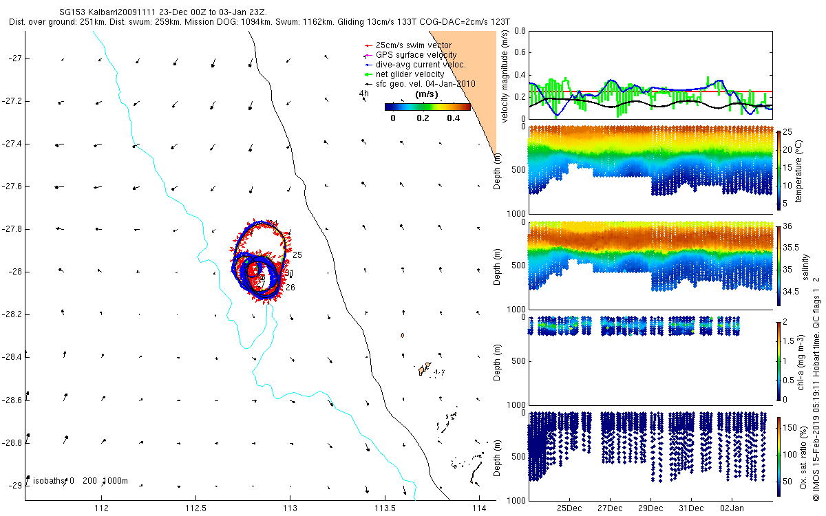Click the '-27.4' latitude tick label
826x516 pixels.
[13, 144]
